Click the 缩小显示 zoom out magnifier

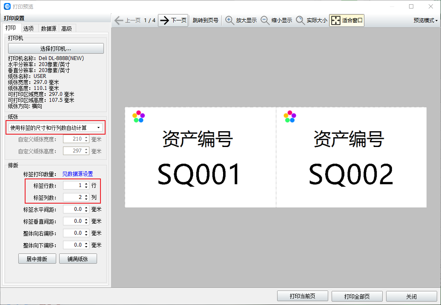click(x=265, y=20)
